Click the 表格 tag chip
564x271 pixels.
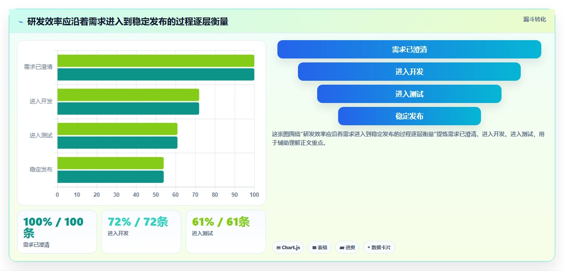[x=320, y=247]
